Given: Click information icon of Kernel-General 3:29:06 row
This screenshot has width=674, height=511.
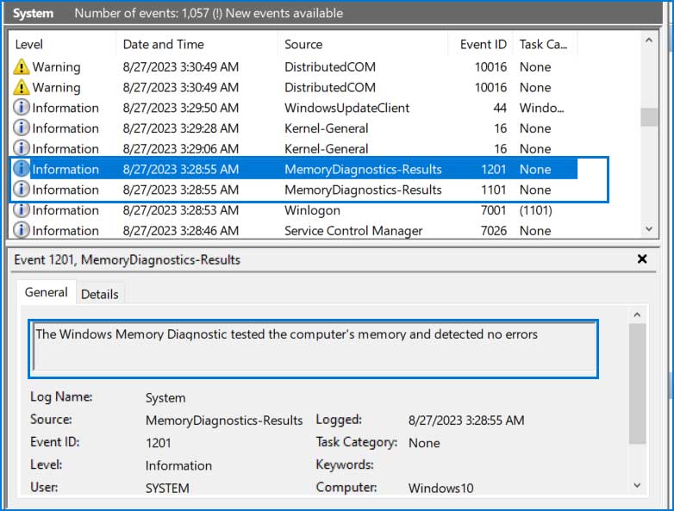Looking at the screenshot, I should [x=21, y=148].
